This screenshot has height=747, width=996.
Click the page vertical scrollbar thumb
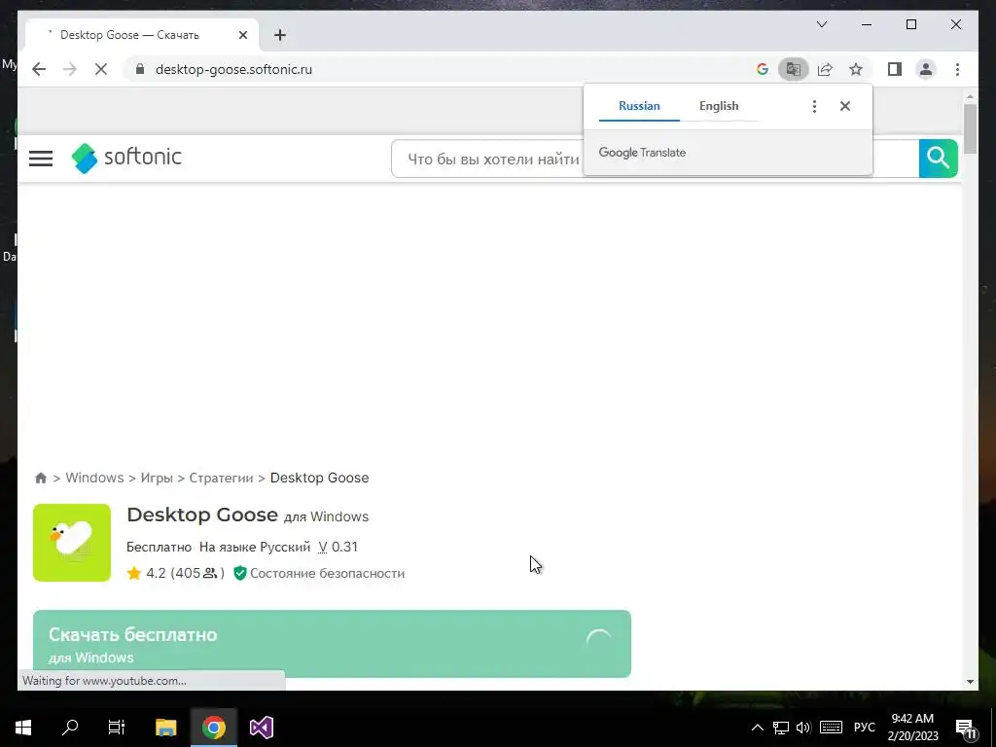click(x=970, y=129)
